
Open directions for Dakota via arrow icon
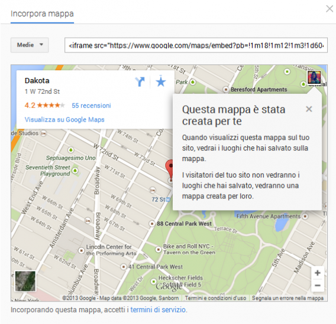140,81
